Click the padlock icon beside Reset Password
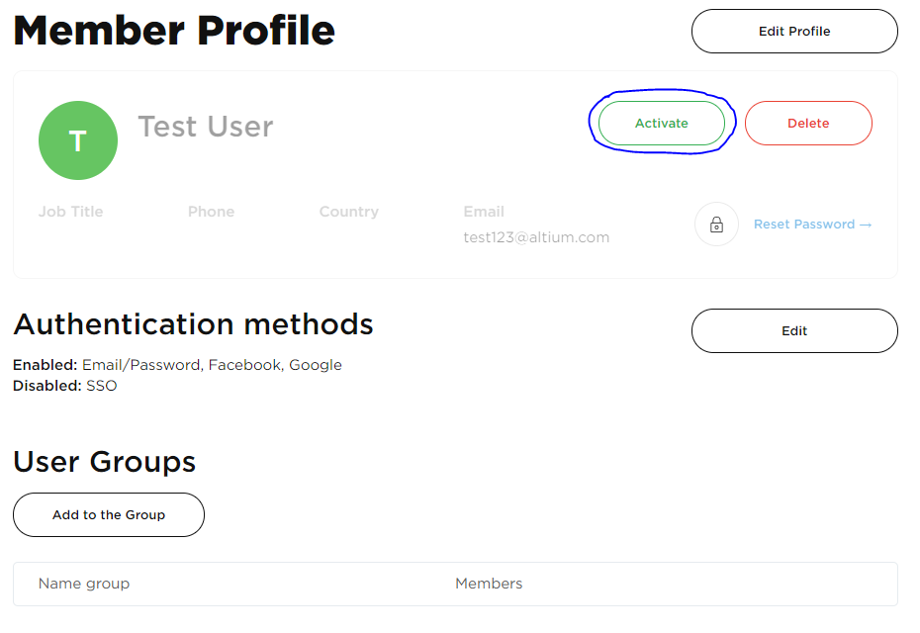Image resolution: width=920 pixels, height=633 pixels. pyautogui.click(x=716, y=225)
